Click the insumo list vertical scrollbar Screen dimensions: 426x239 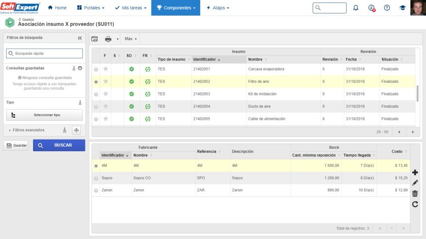pos(417,93)
